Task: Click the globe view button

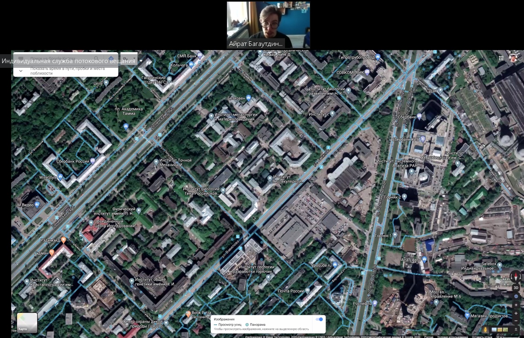Action: [516, 296]
